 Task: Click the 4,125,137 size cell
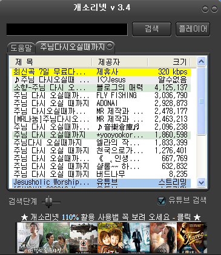point(171,88)
